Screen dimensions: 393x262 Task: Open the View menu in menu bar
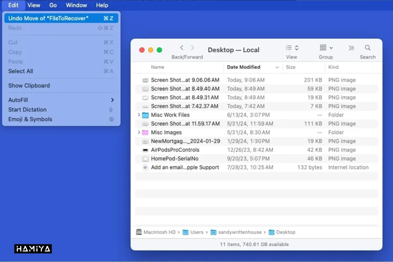(x=34, y=5)
